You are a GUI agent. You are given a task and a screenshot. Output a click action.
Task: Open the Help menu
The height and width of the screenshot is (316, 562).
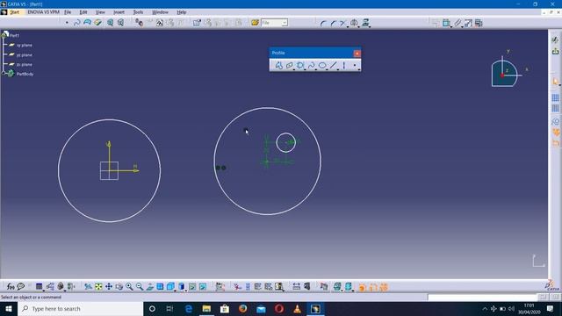(x=182, y=12)
